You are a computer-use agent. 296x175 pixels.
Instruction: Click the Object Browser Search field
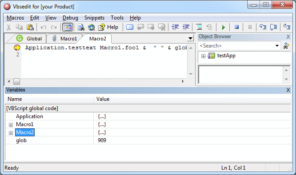click(237, 46)
